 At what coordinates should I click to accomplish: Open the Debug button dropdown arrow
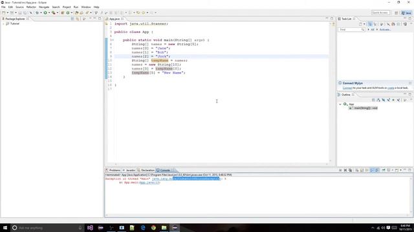tap(41, 13)
